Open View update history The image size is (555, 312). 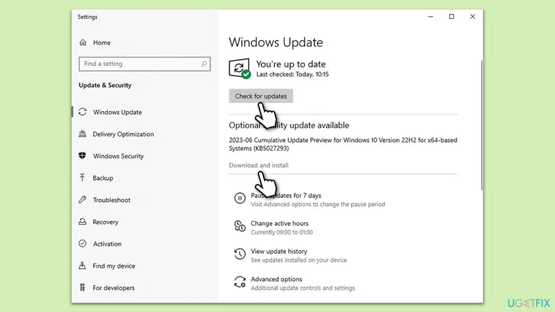279,251
